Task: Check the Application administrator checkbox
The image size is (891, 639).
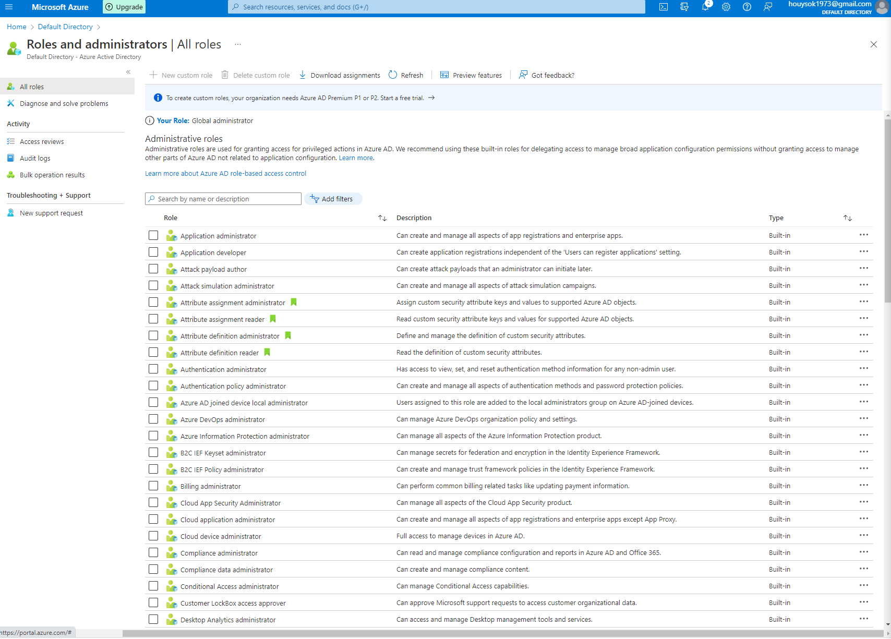Action: coord(153,235)
